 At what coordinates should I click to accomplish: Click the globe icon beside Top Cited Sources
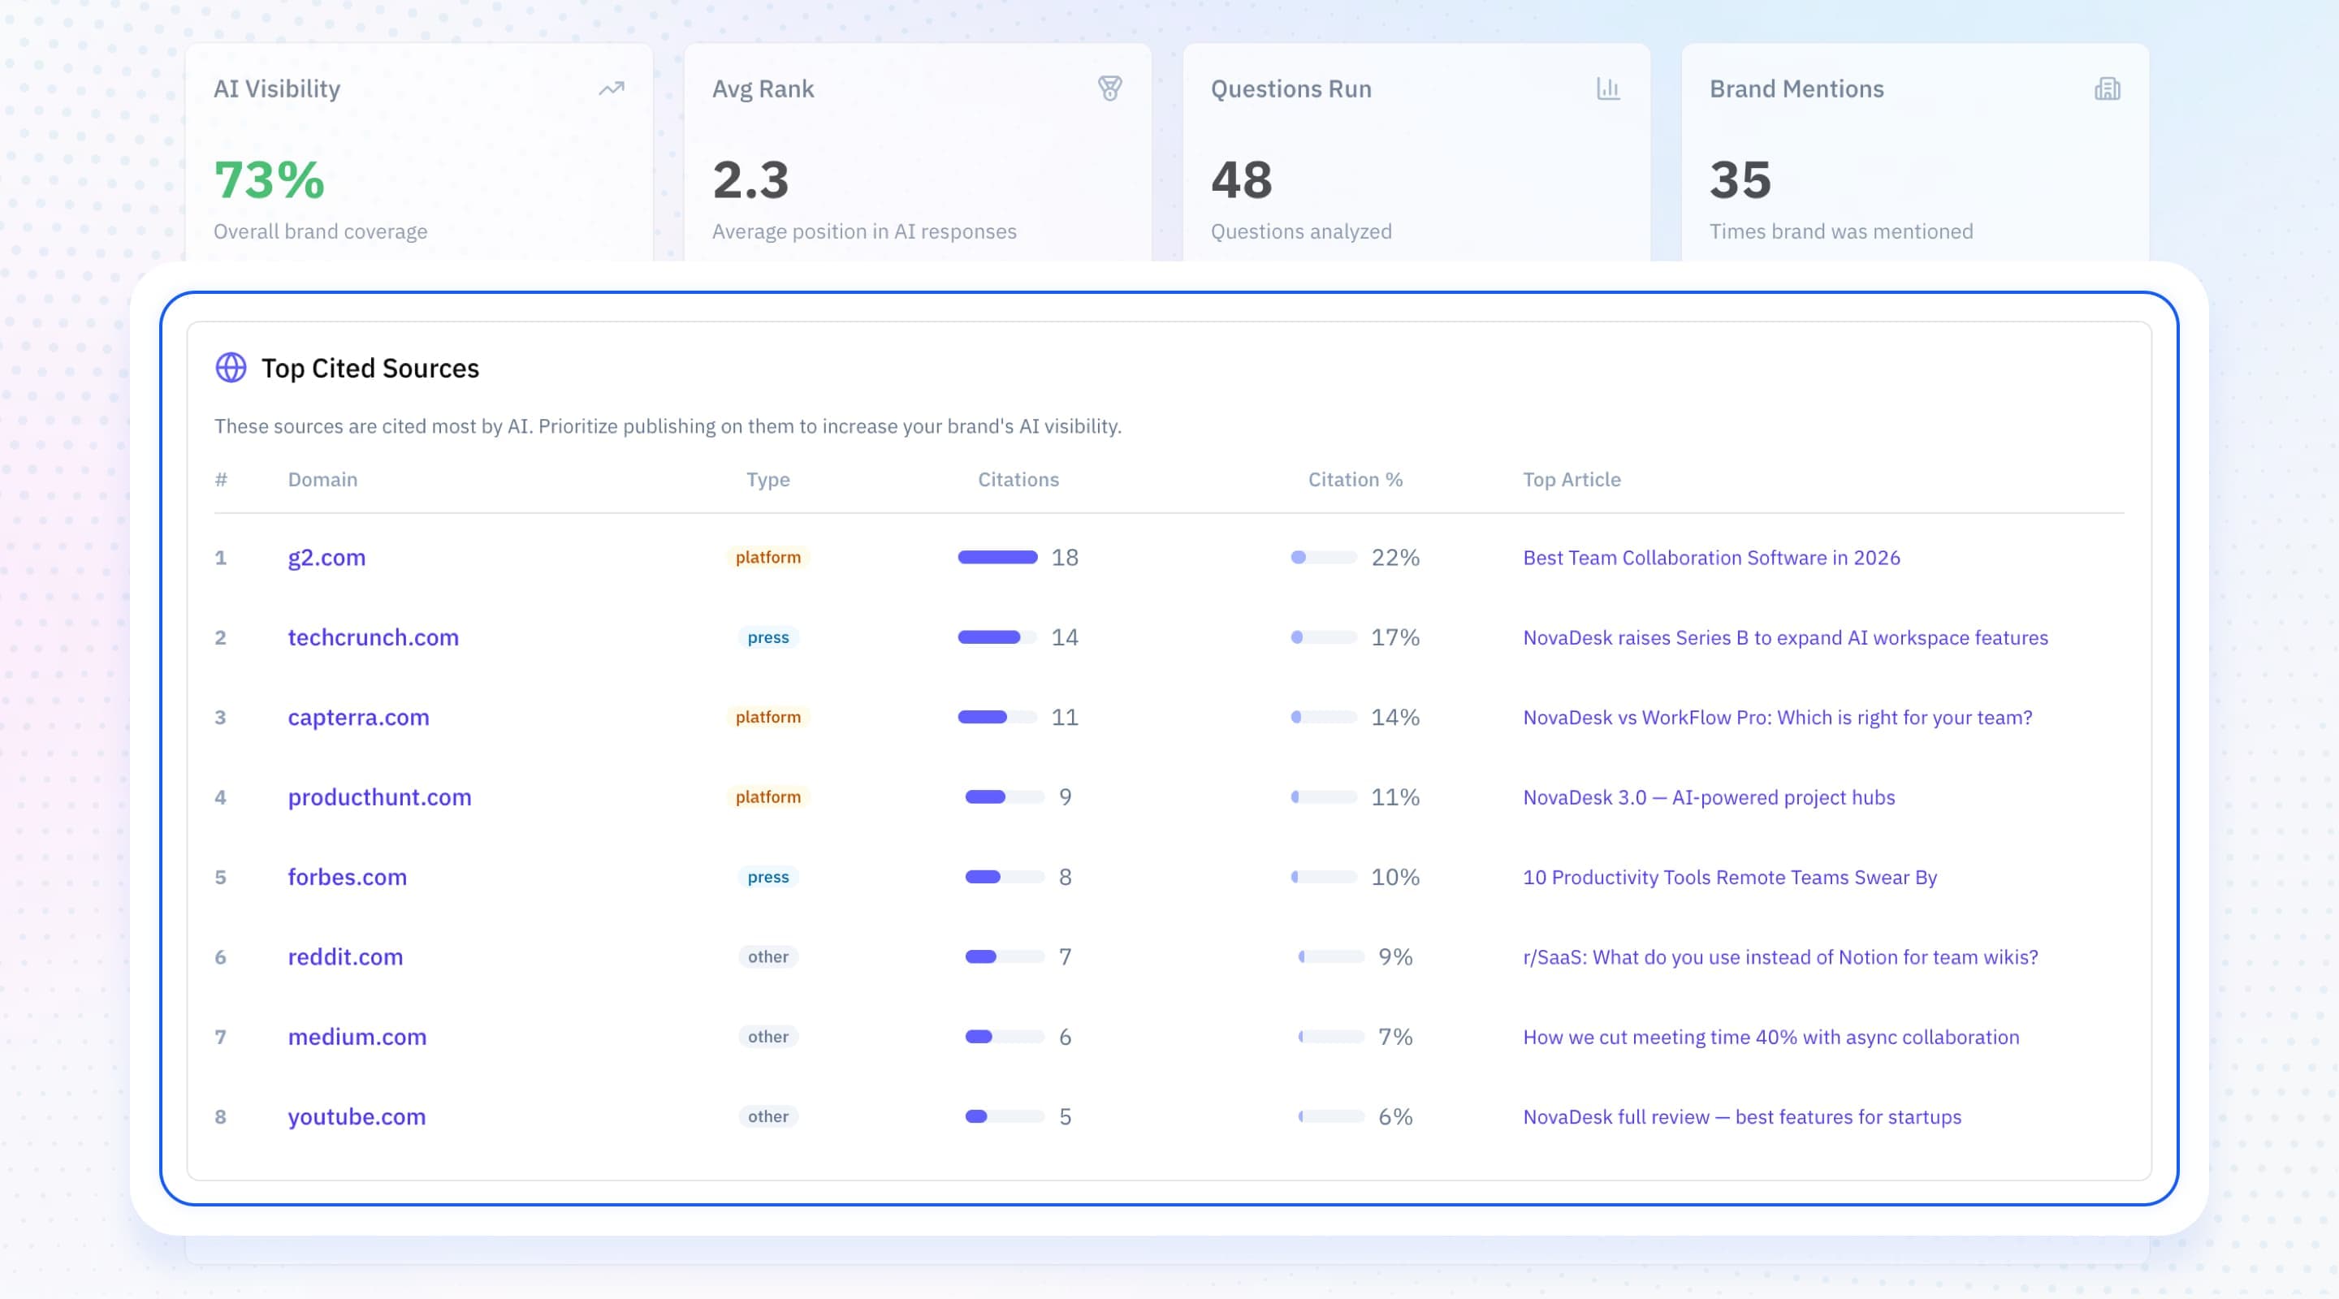[231, 368]
